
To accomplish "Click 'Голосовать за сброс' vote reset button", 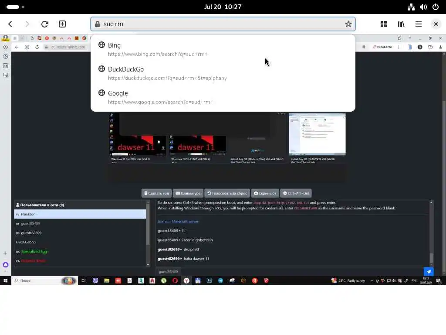I will click(x=227, y=193).
